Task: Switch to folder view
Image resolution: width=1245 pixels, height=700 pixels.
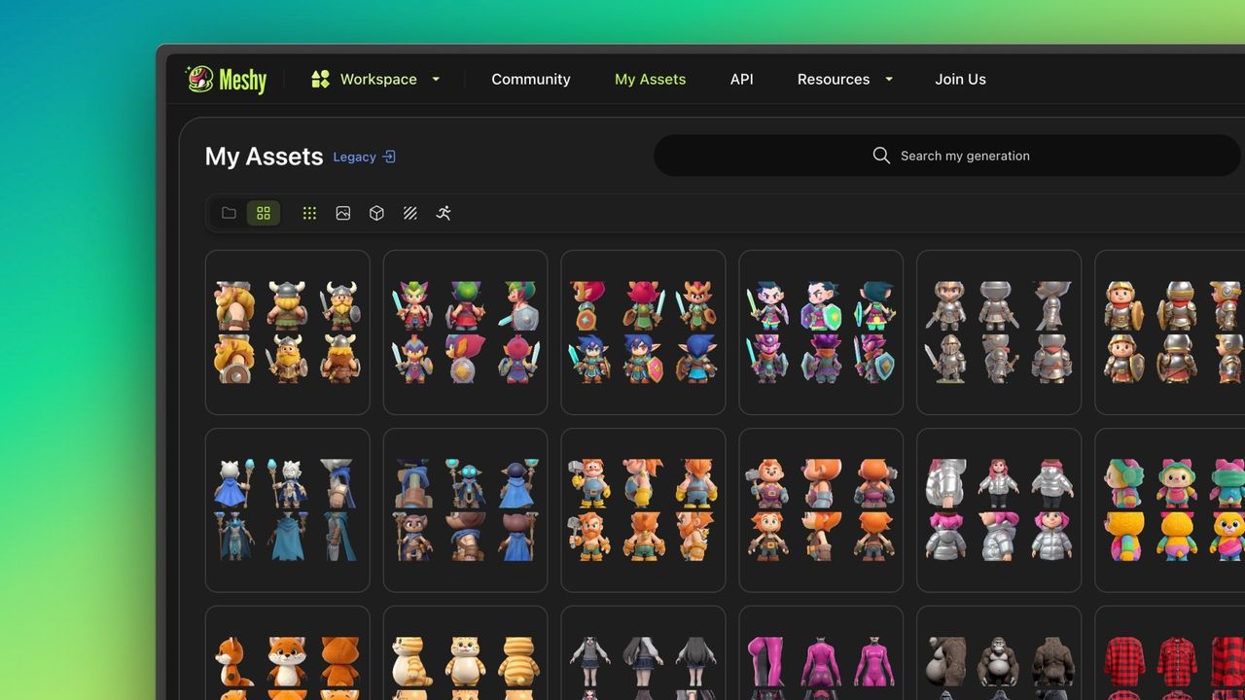Action: (x=229, y=213)
